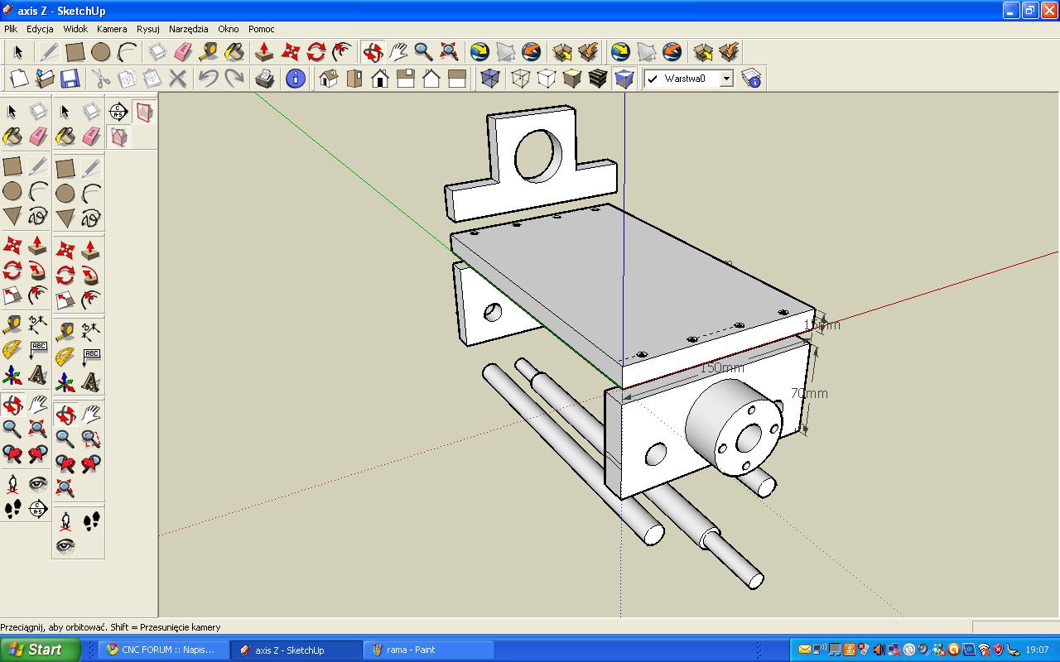
Task: Switch to the Front view icon
Action: [x=380, y=79]
